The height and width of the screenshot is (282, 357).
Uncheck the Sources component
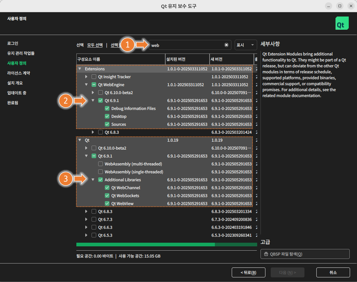click(x=107, y=124)
